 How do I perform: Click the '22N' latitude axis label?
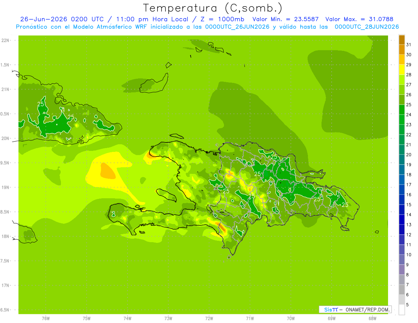(6, 40)
